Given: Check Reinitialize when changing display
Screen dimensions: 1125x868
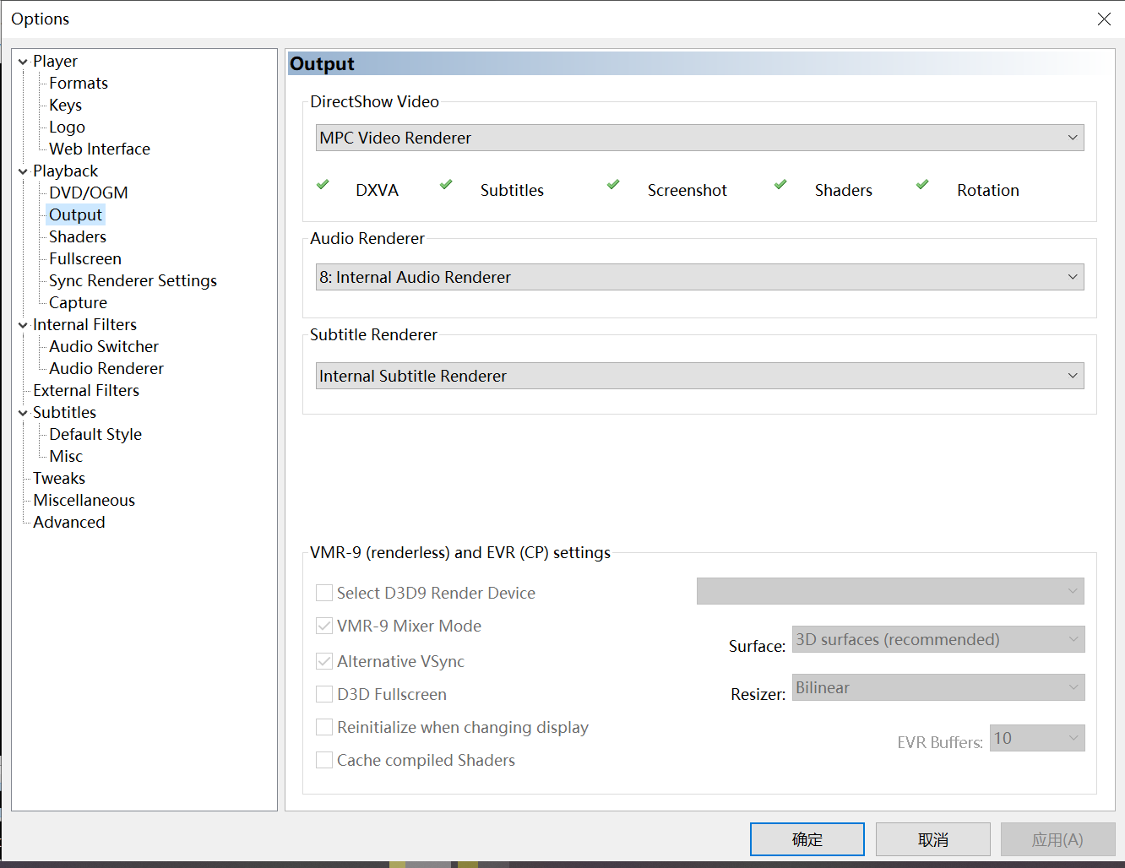Looking at the screenshot, I should point(324,726).
